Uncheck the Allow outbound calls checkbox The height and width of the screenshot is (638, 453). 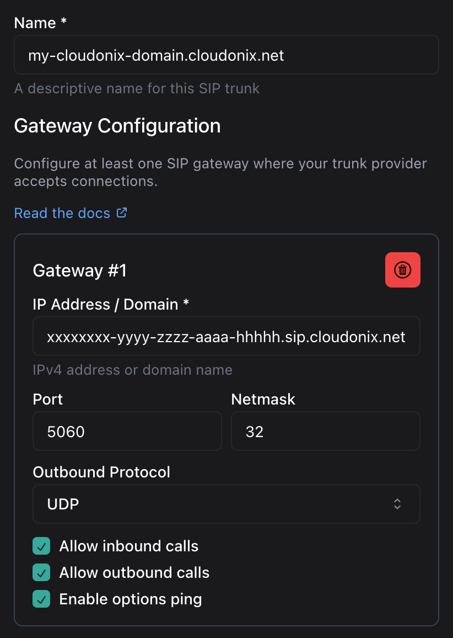click(x=41, y=573)
